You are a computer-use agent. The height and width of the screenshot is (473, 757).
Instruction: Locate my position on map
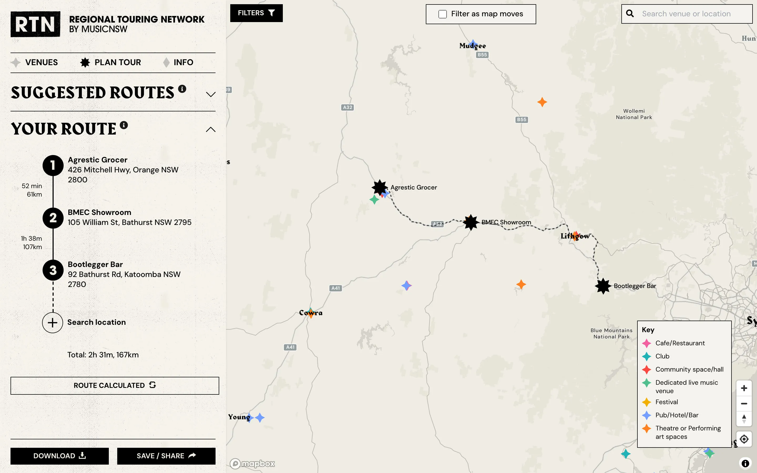(x=744, y=439)
